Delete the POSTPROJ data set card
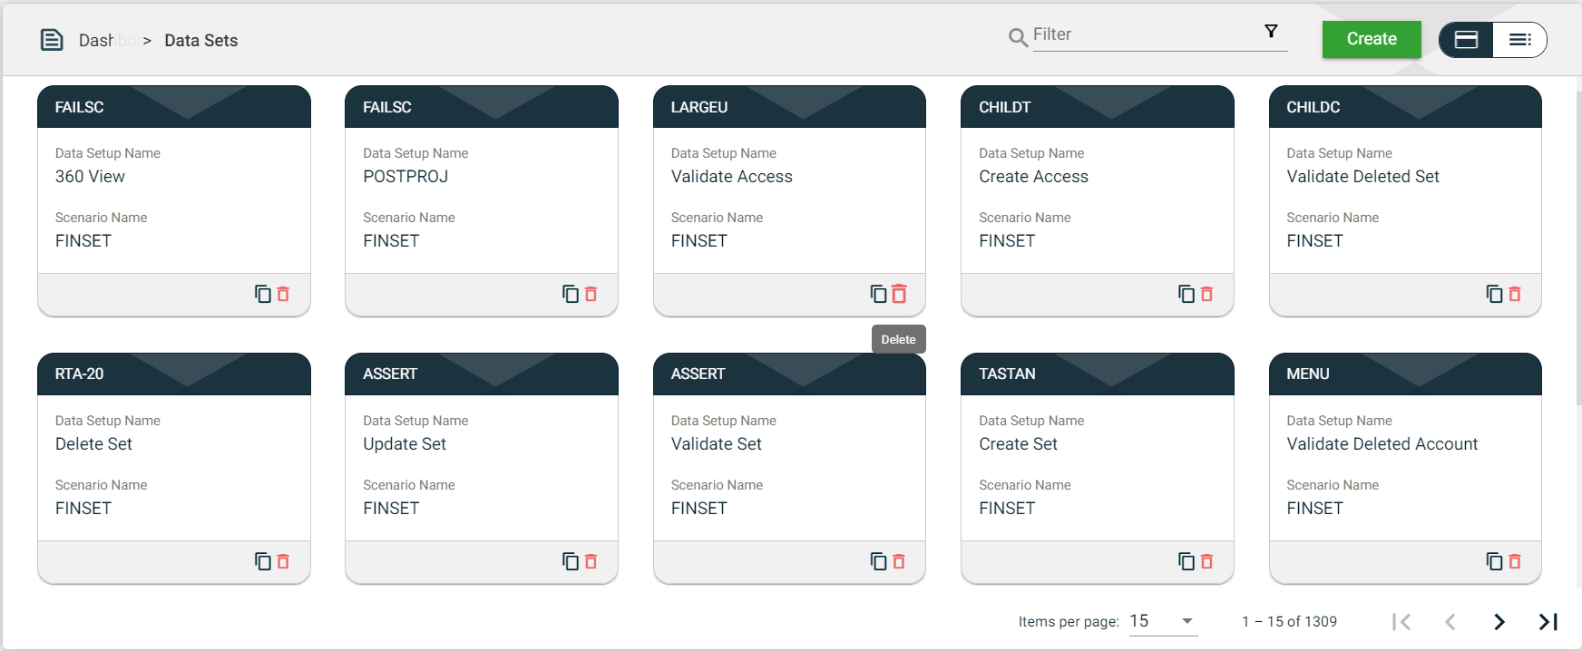This screenshot has width=1582, height=651. pos(591,294)
